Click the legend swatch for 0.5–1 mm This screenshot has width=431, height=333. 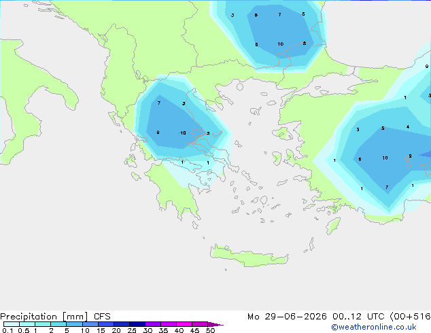[x=27, y=324]
